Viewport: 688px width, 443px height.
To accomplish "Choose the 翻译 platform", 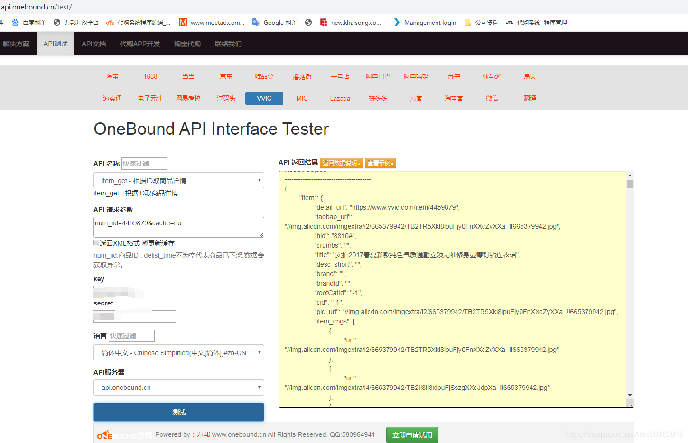I will coord(530,98).
